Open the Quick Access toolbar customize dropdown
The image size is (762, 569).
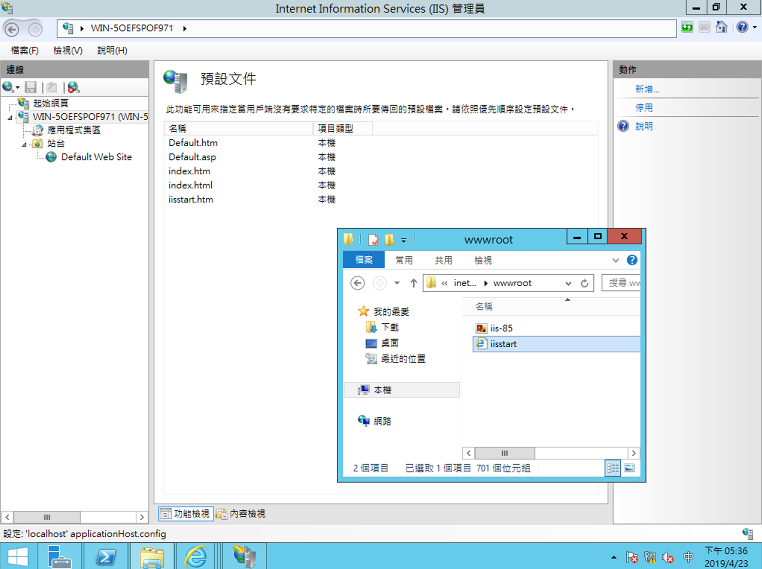point(403,240)
